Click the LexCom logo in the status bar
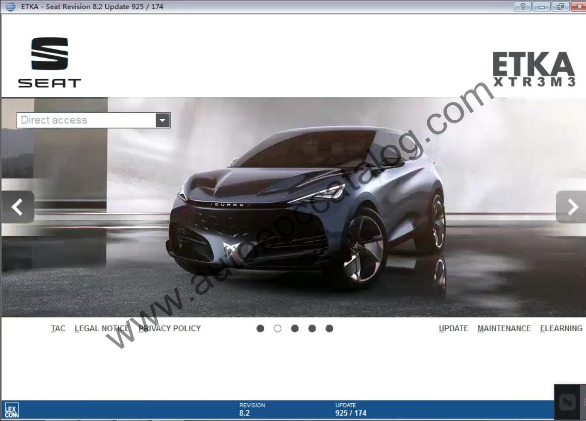This screenshot has height=421, width=586. (12, 411)
